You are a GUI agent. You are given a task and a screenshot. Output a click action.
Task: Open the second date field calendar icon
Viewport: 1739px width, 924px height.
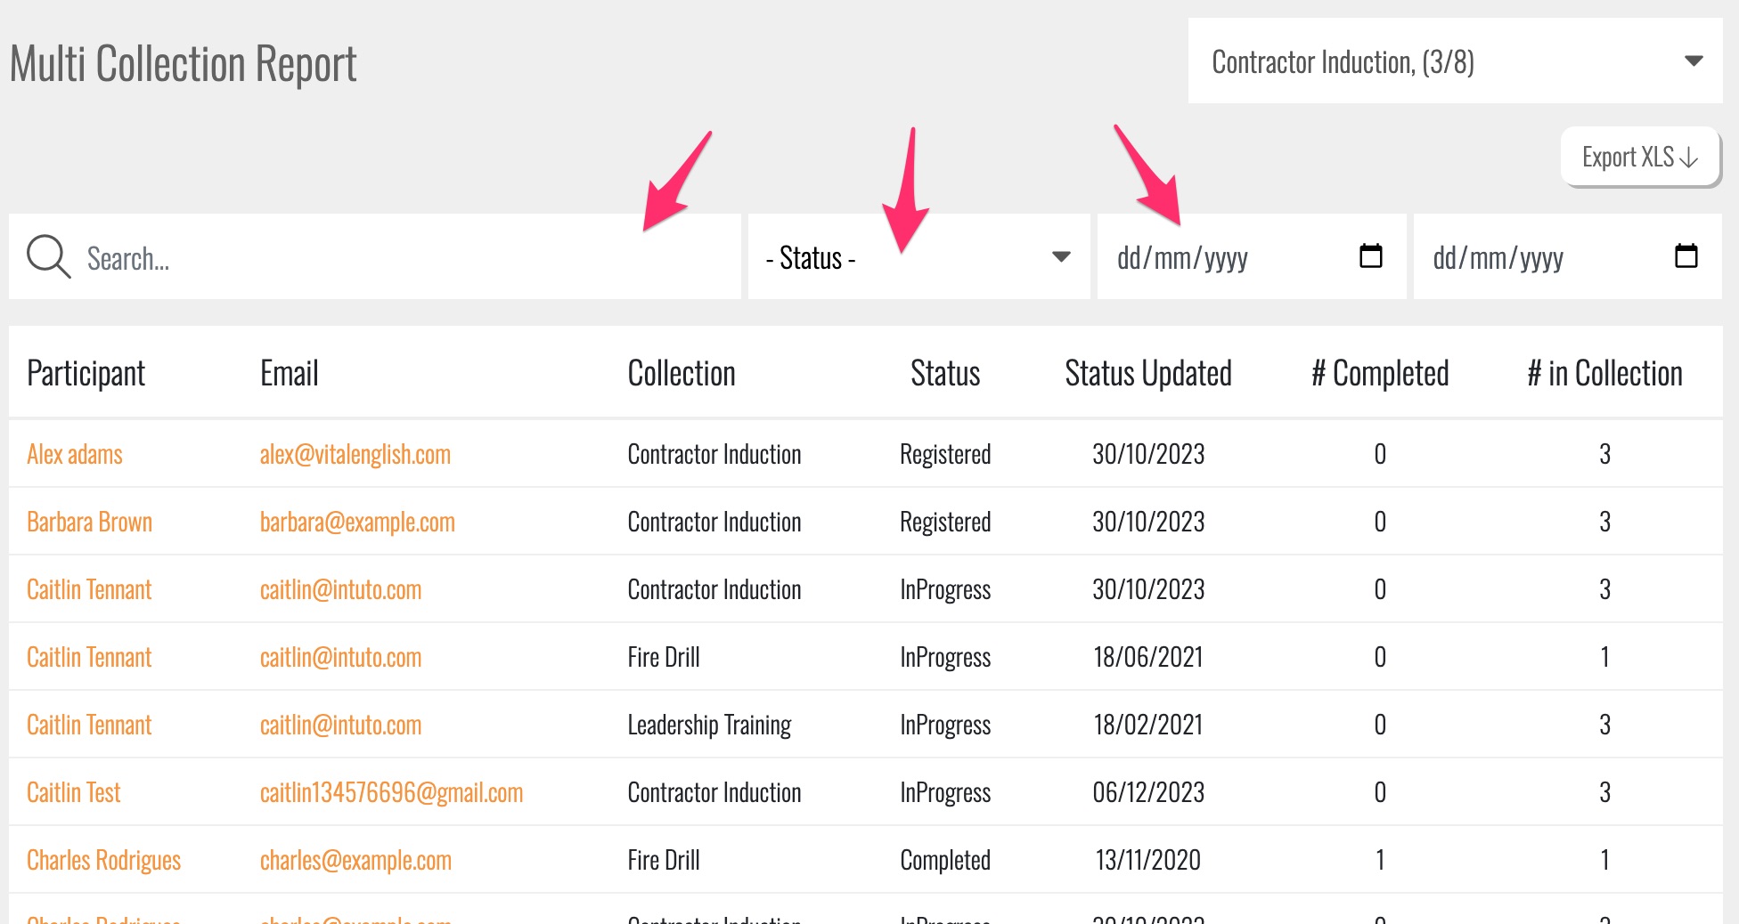(x=1686, y=256)
